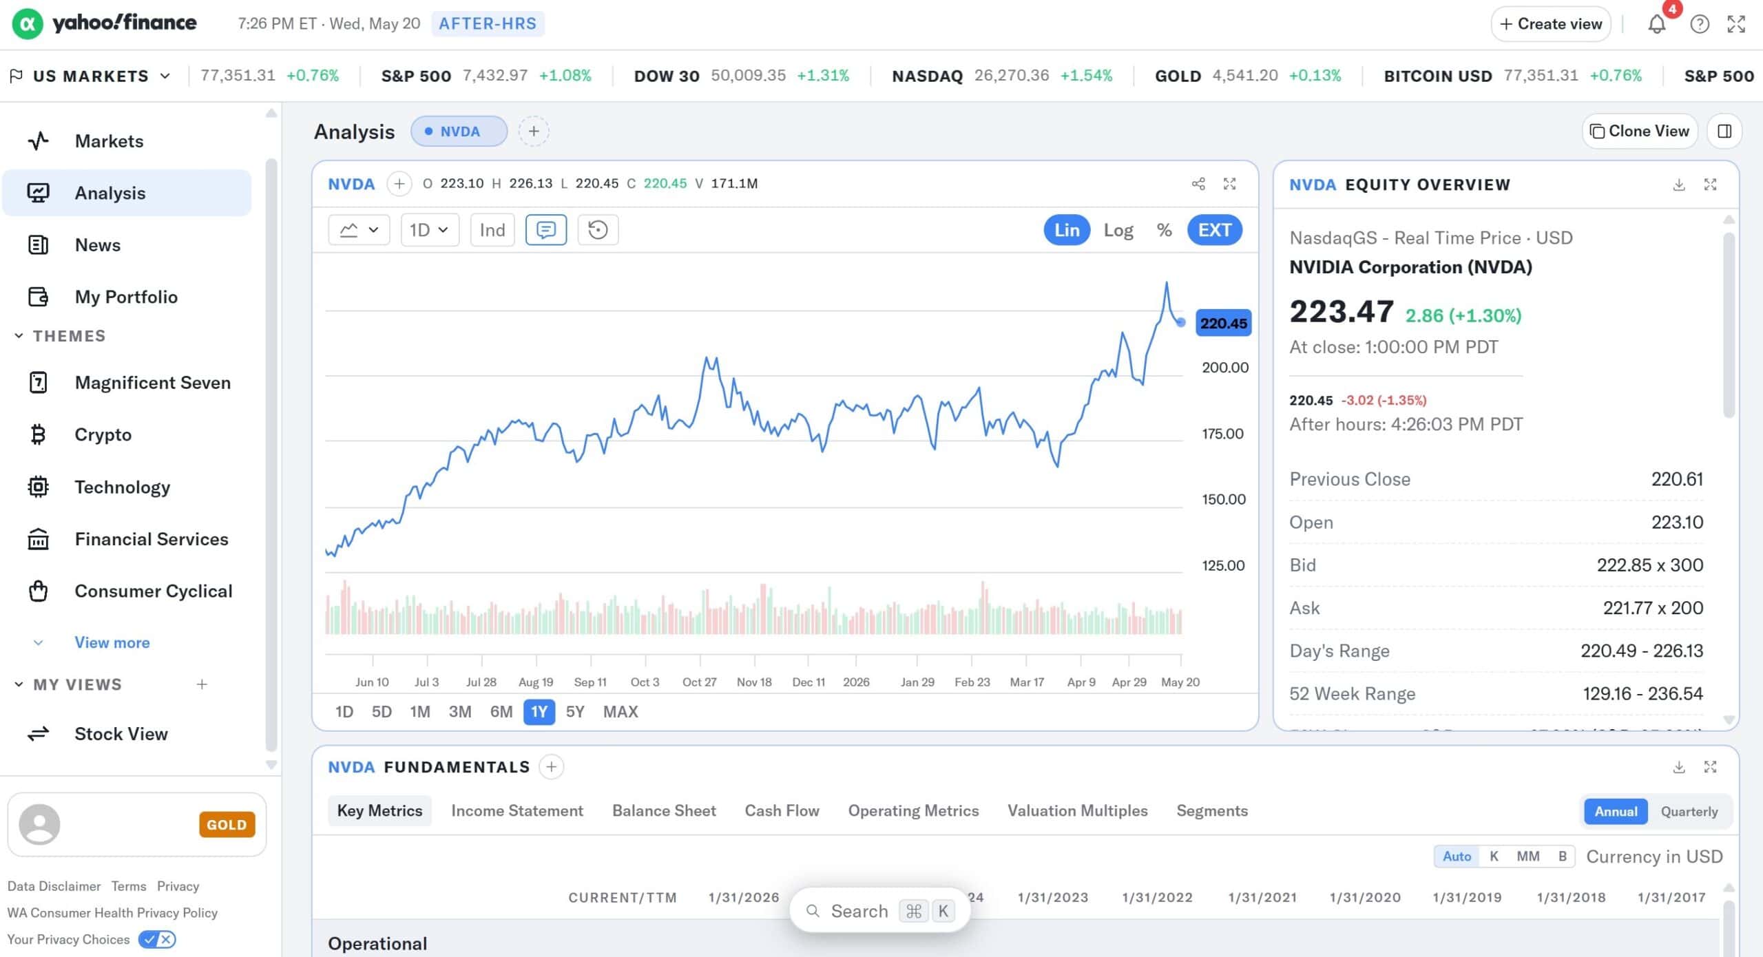Switch to the Valuation Multiples tab
This screenshot has width=1763, height=957.
pyautogui.click(x=1077, y=811)
